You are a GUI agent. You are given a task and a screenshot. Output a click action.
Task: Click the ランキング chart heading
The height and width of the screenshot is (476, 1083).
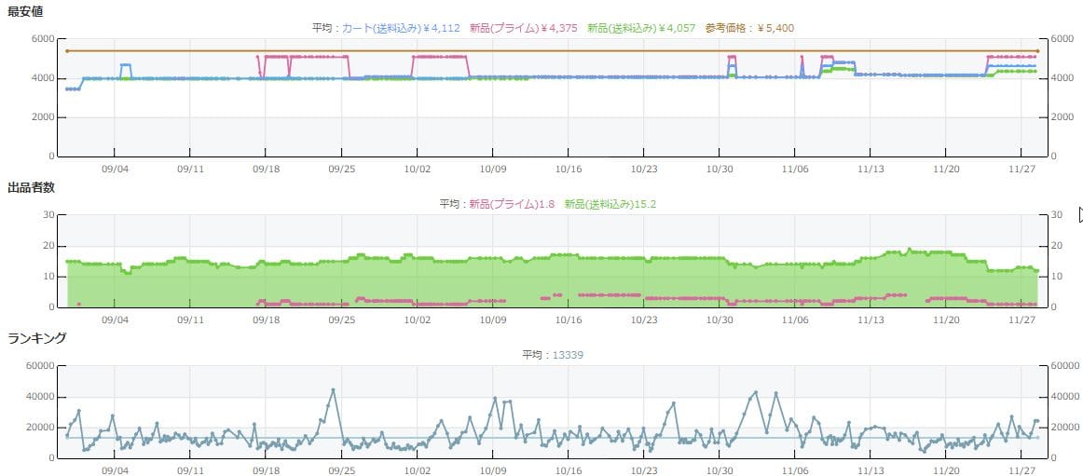click(36, 338)
